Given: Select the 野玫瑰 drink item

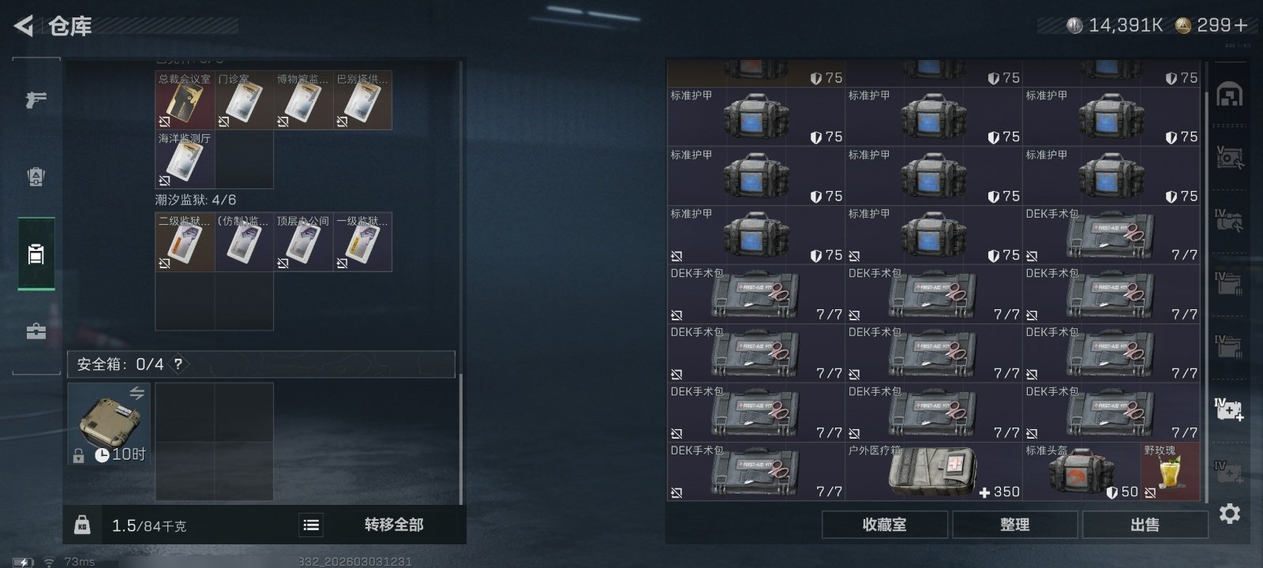Looking at the screenshot, I should coord(1170,472).
